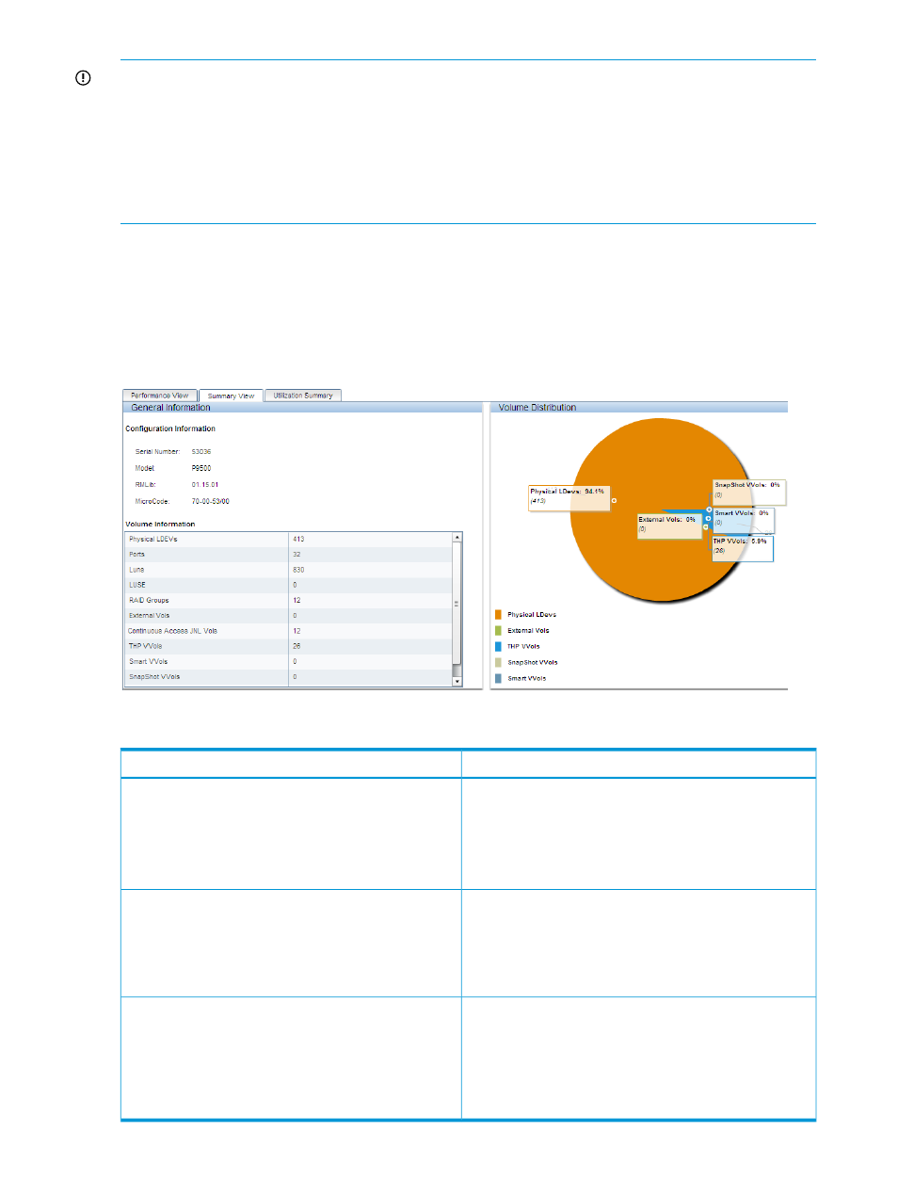This screenshot has height=1196, width=898.
Task: Select the Physical LDEVs table row
Action: click(289, 540)
